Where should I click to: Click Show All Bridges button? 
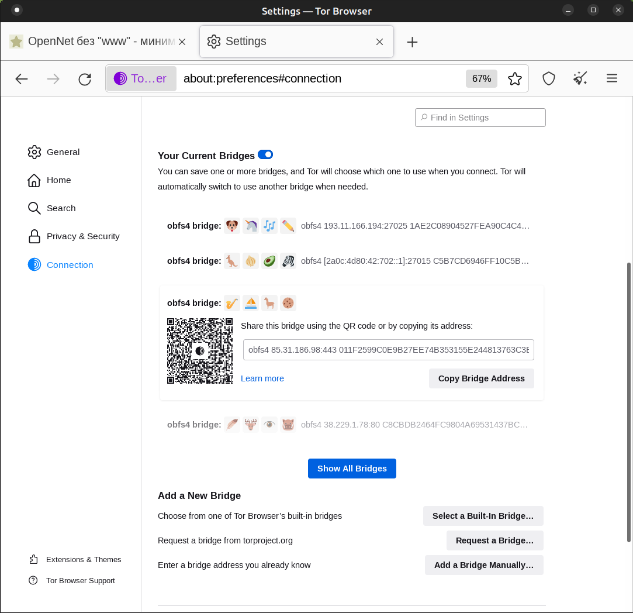tap(352, 469)
